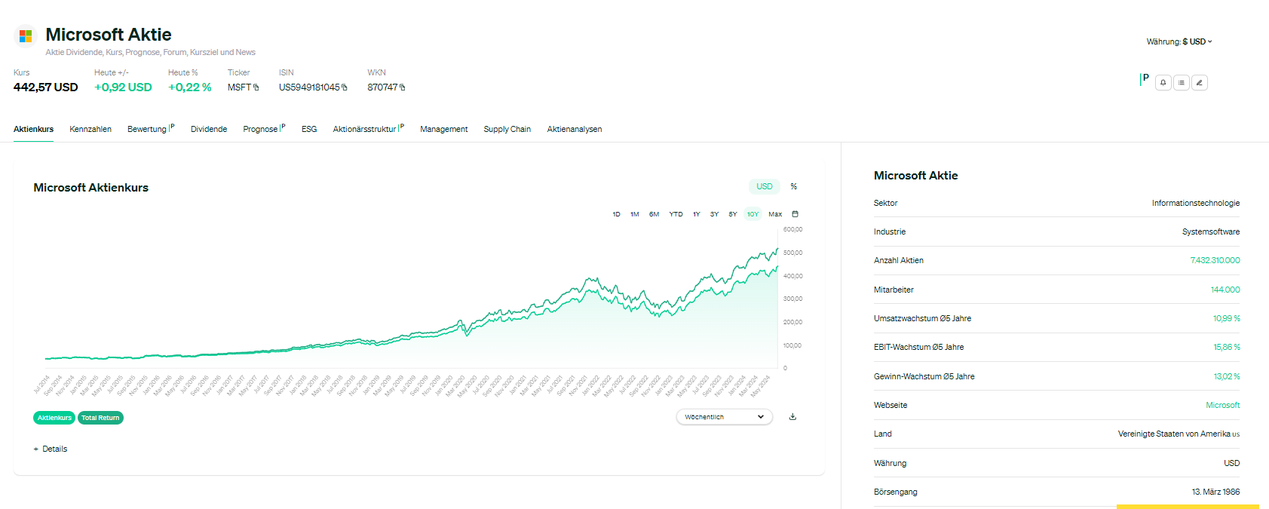This screenshot has width=1269, height=509.
Task: Click the Anzahl Aktien value 7.432.310.000
Action: click(x=1215, y=260)
